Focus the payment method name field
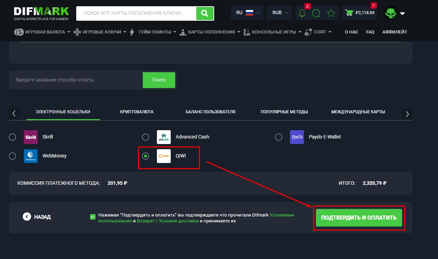438x259 pixels. [76, 80]
